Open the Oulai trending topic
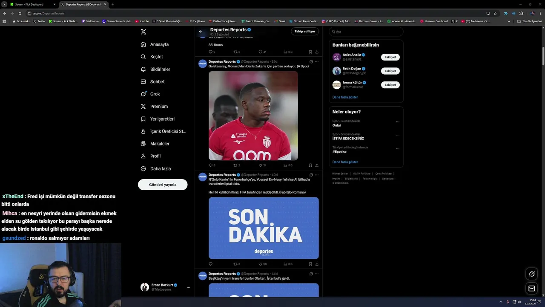 336,125
